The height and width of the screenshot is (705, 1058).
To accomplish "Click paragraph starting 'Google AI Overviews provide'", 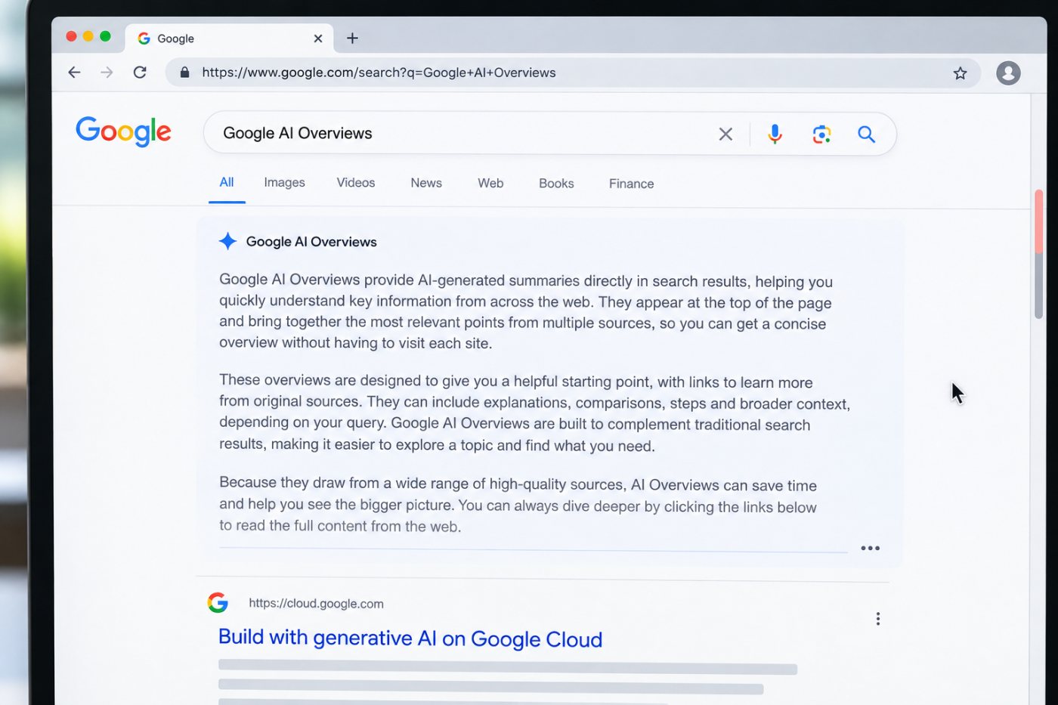I will 526,311.
